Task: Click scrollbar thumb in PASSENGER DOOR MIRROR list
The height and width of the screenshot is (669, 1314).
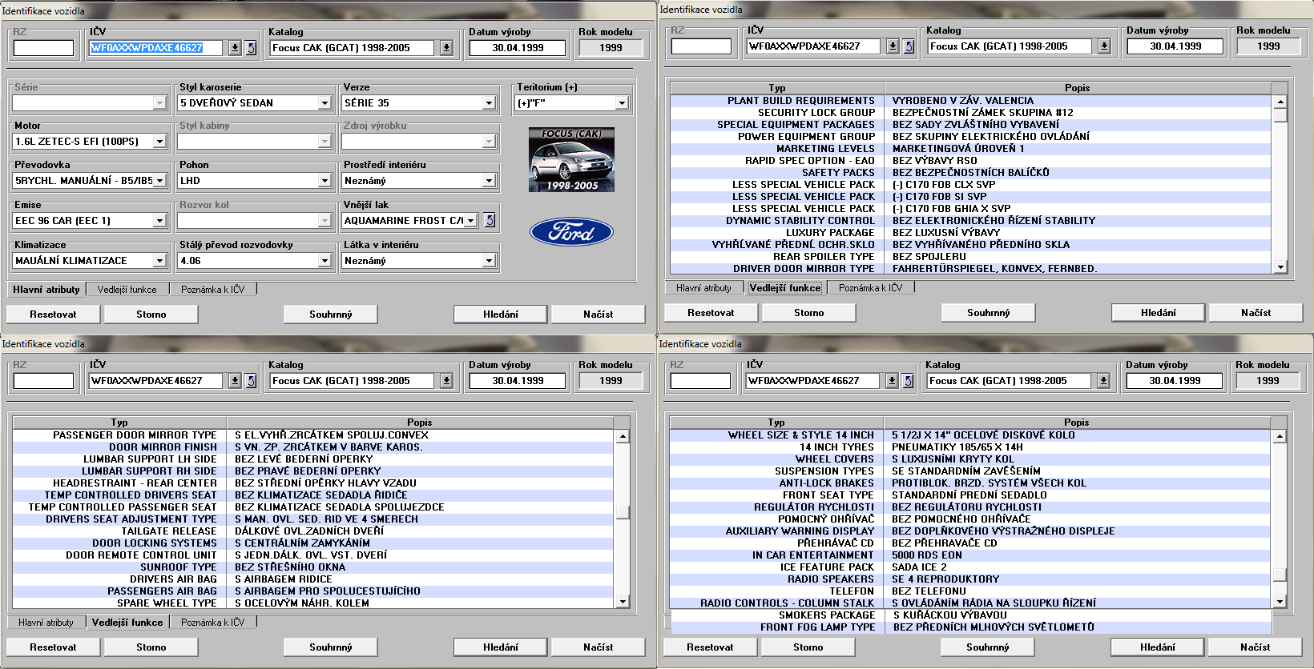Action: 623,513
